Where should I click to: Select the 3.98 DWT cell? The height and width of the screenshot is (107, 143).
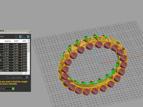(17, 63)
